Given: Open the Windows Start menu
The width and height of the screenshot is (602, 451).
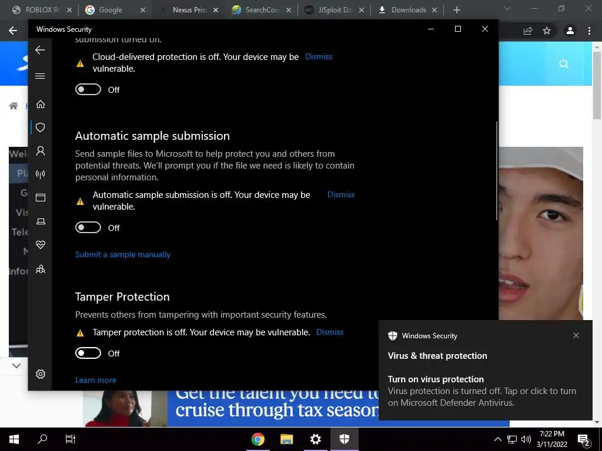Looking at the screenshot, I should 14,439.
